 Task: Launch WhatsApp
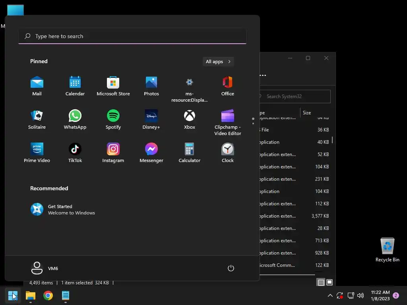coord(75,120)
